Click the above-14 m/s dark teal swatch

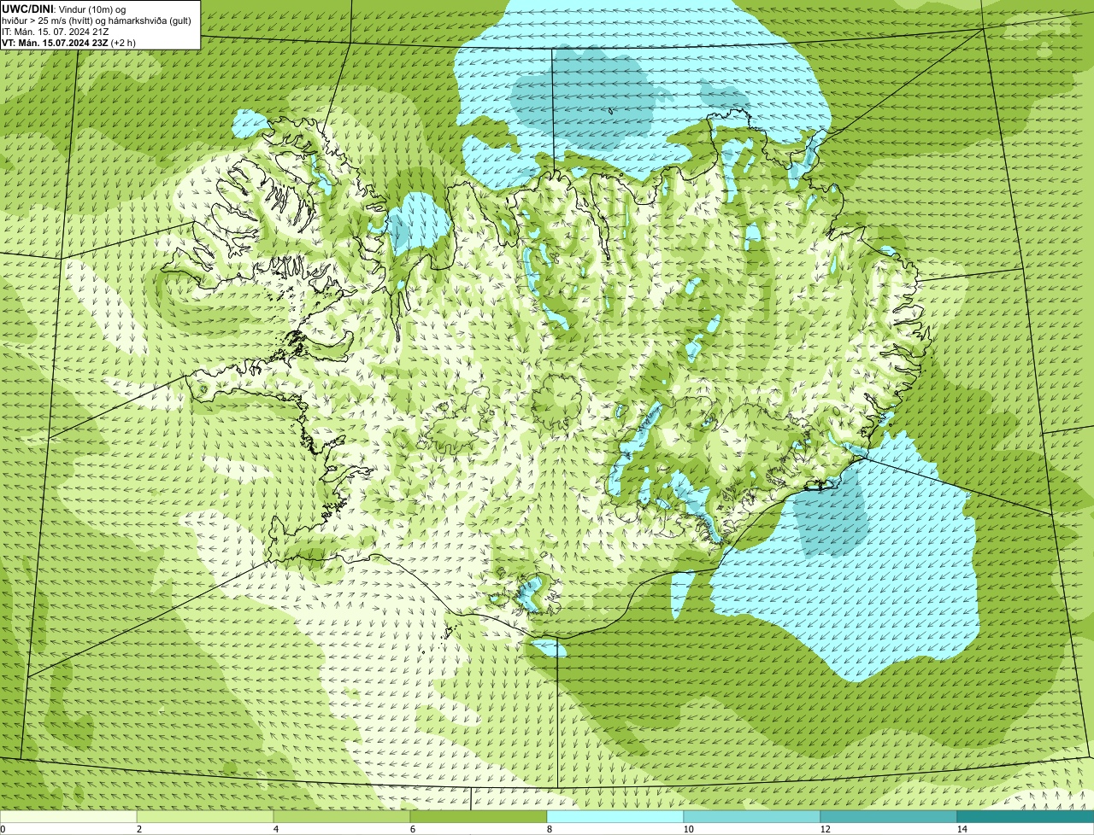pyautogui.click(x=1026, y=816)
